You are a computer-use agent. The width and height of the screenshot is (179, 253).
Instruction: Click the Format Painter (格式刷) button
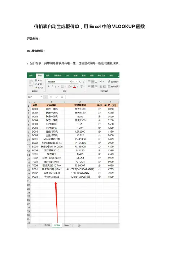[39, 88]
